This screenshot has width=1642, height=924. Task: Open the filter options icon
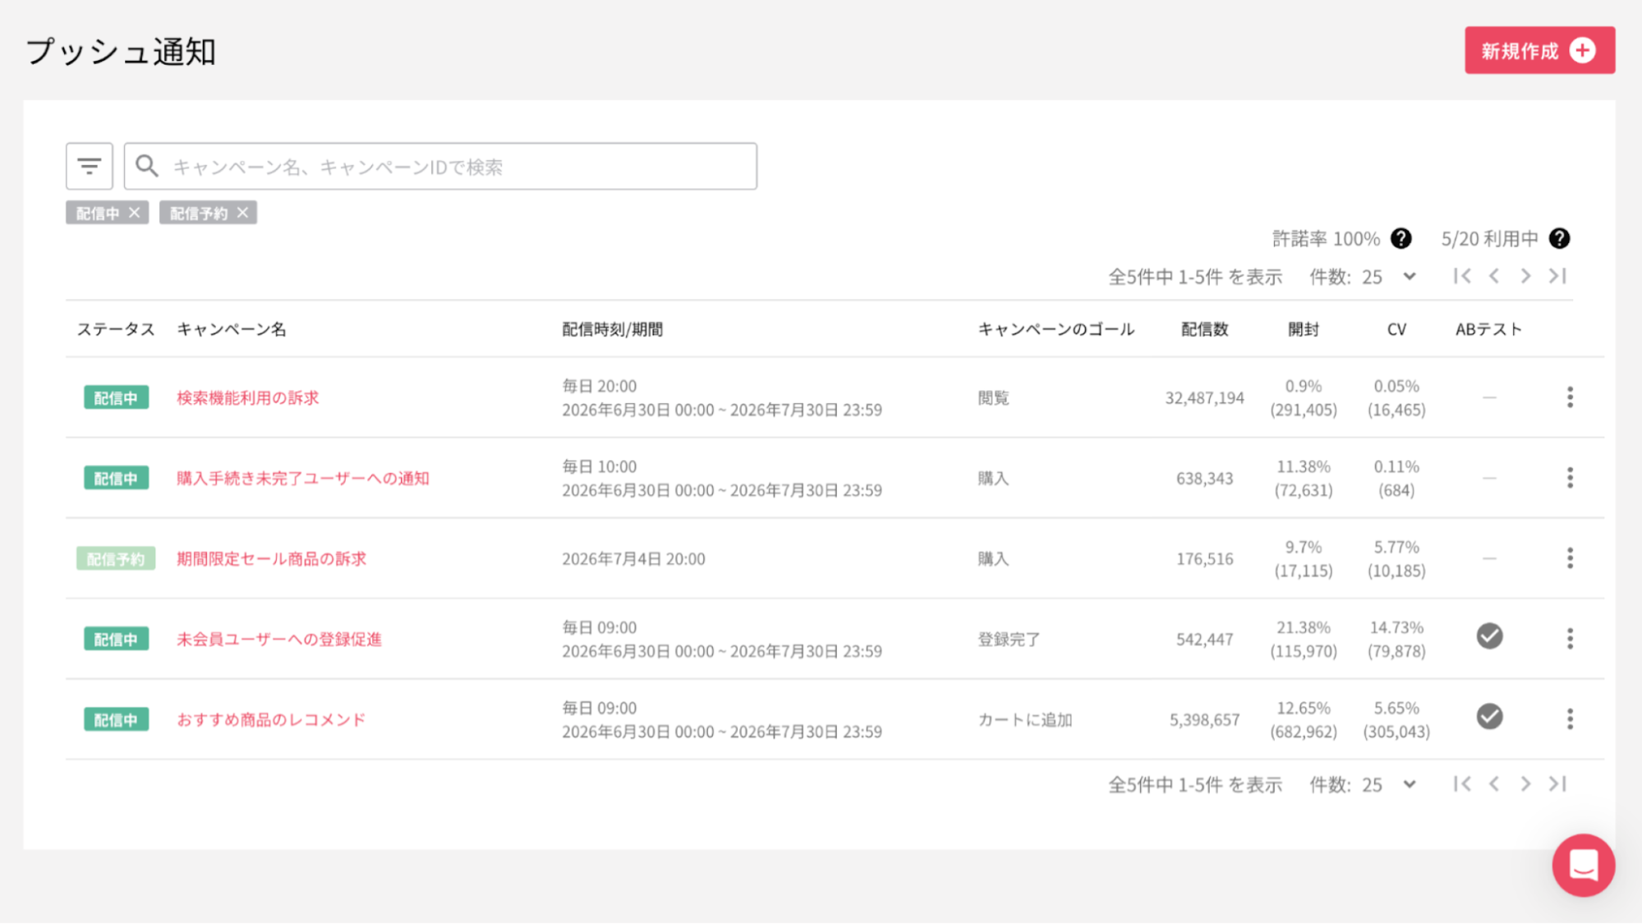pyautogui.click(x=90, y=167)
